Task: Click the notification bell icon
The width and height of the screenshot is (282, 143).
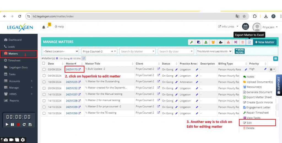Action: click(44, 27)
